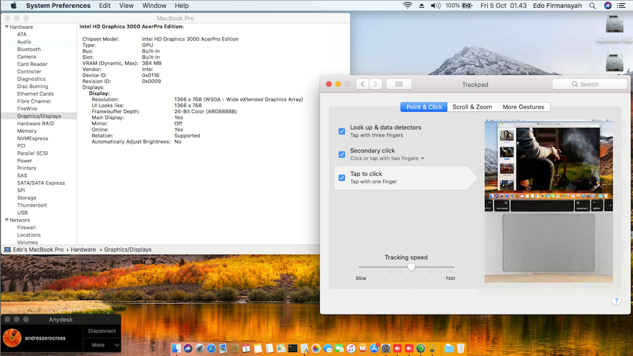Switch to the More Gestures tab

pyautogui.click(x=524, y=107)
